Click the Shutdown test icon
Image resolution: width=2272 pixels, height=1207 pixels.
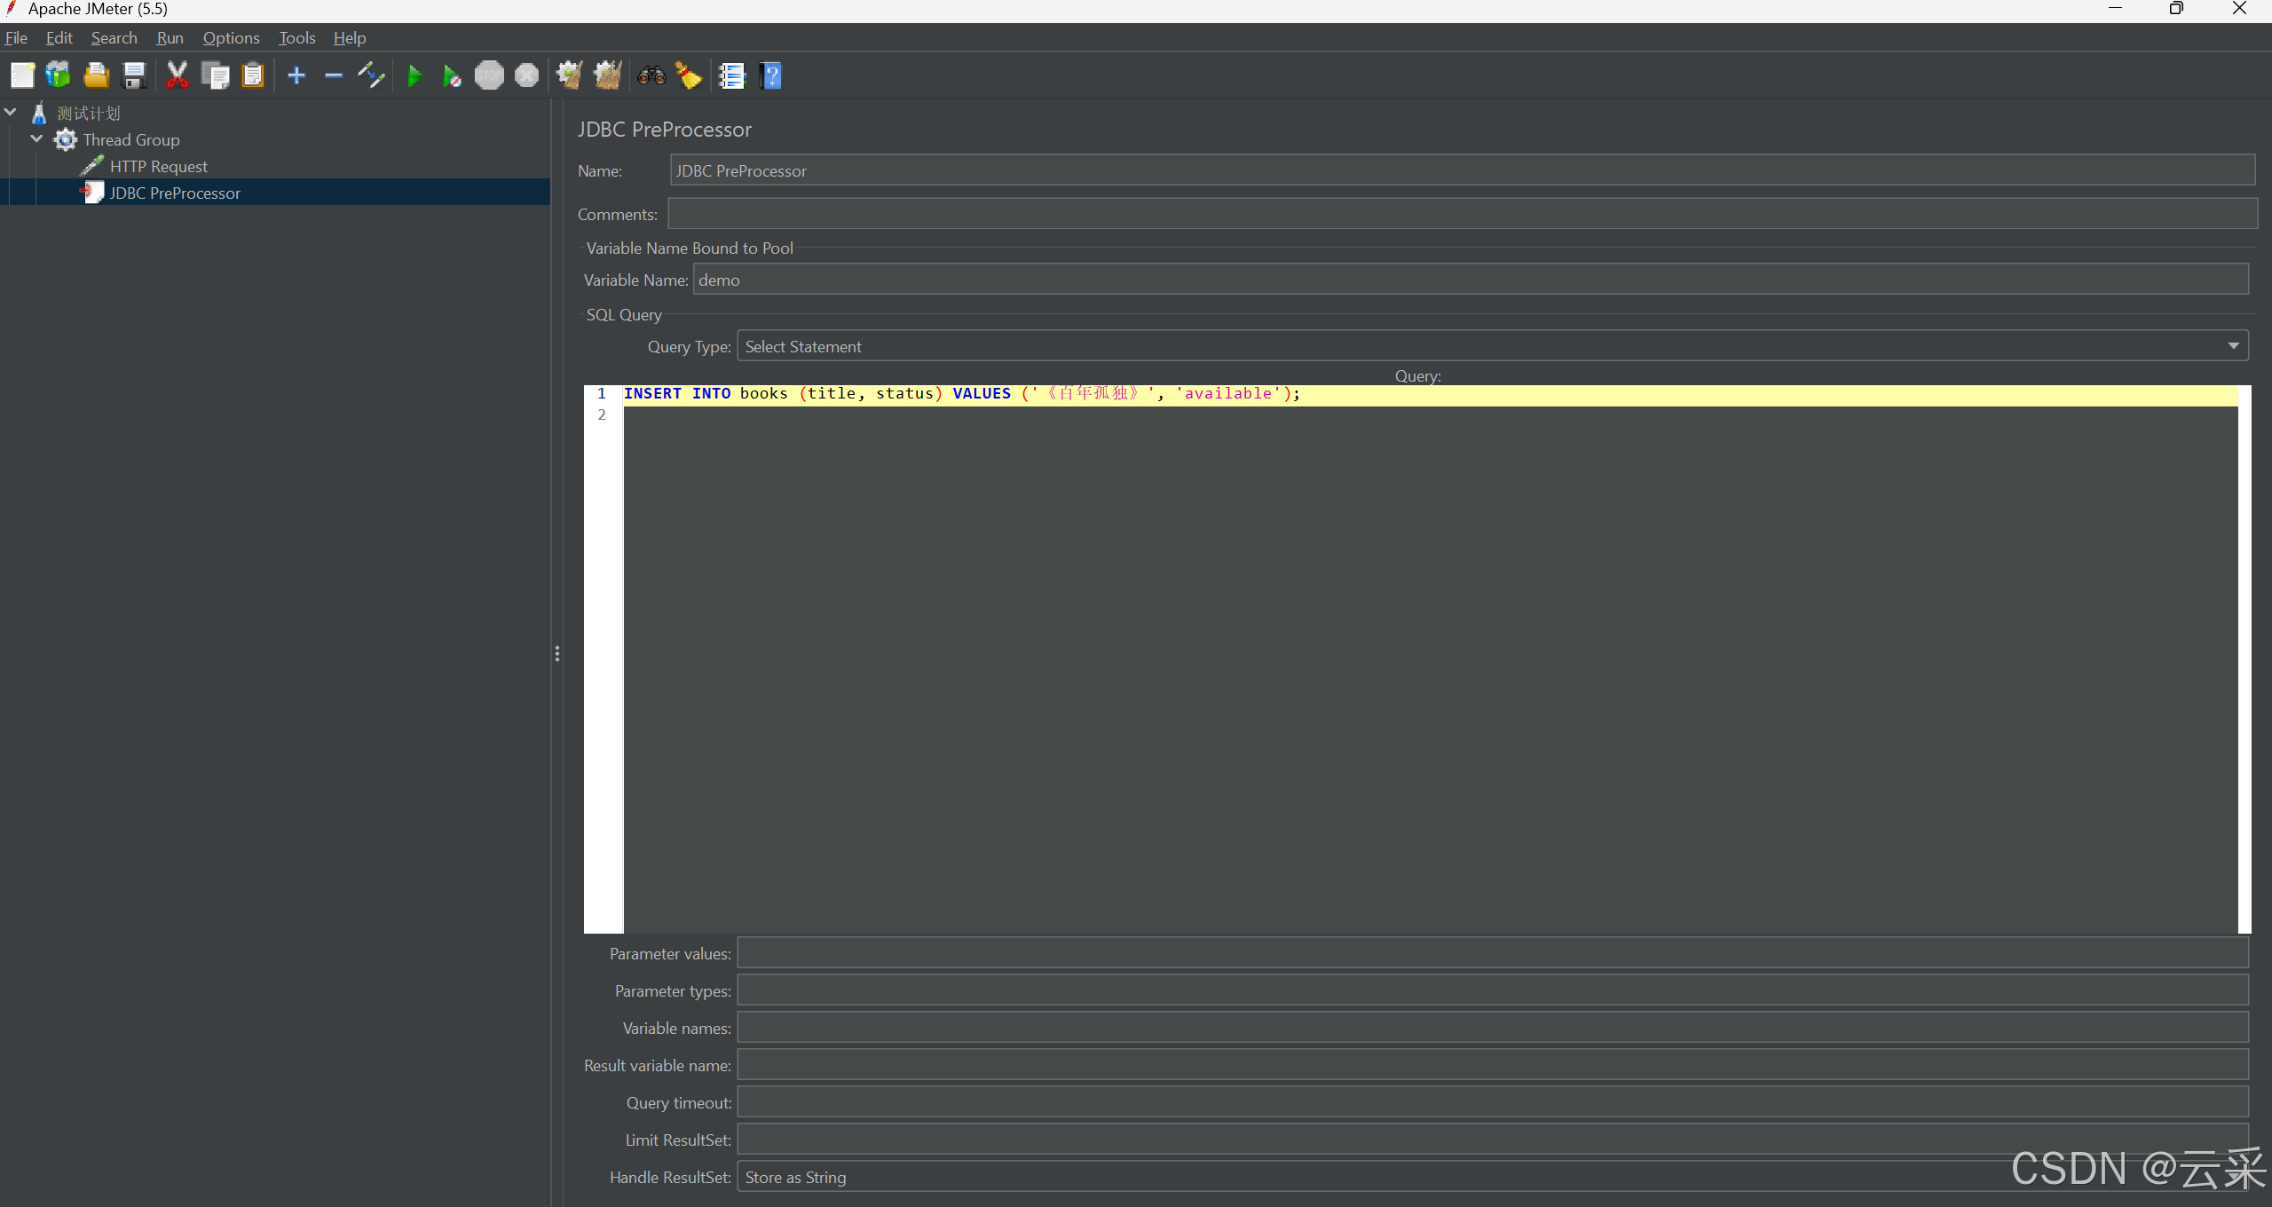pos(527,75)
